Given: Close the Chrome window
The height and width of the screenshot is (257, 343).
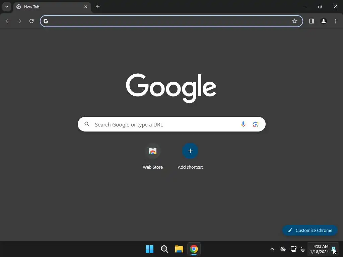Looking at the screenshot, I should 335,7.
